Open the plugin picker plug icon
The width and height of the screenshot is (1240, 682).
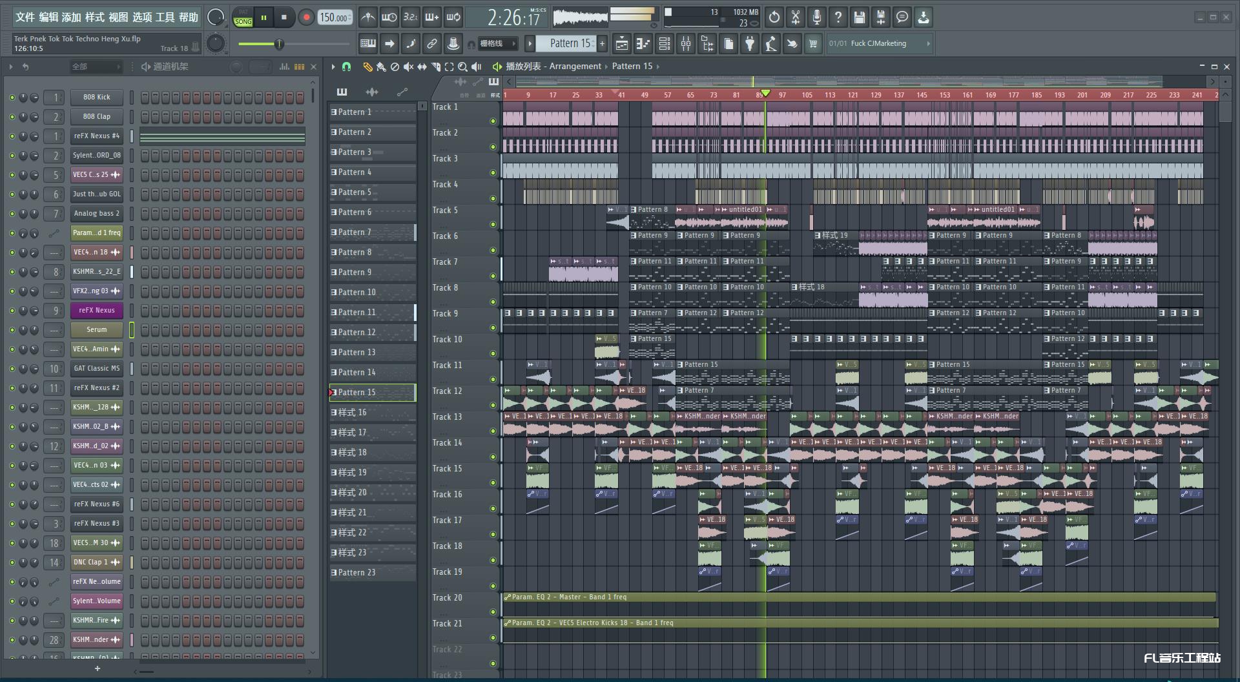(750, 44)
